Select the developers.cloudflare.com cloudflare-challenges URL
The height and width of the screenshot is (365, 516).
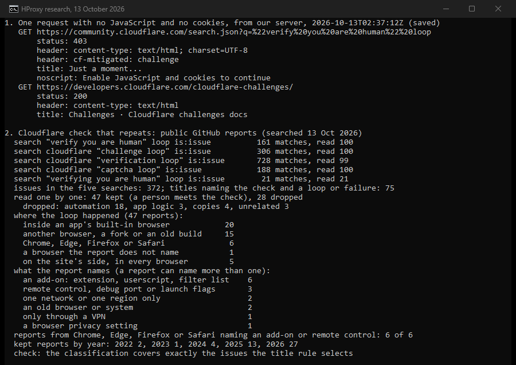[x=165, y=87]
